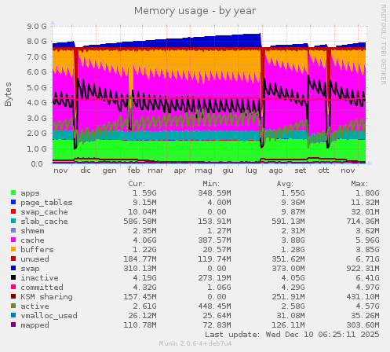Image resolution: width=390 pixels, height=352 pixels.
Task: Click the active max value 4.57G
Action: click(x=367, y=306)
